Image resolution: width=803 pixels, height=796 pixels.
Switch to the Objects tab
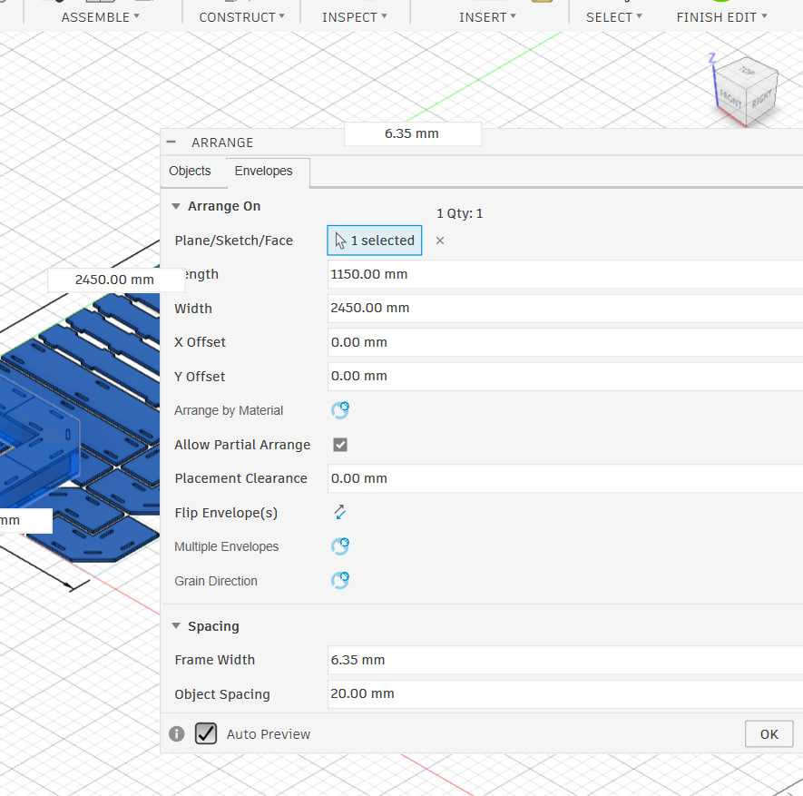coord(190,171)
